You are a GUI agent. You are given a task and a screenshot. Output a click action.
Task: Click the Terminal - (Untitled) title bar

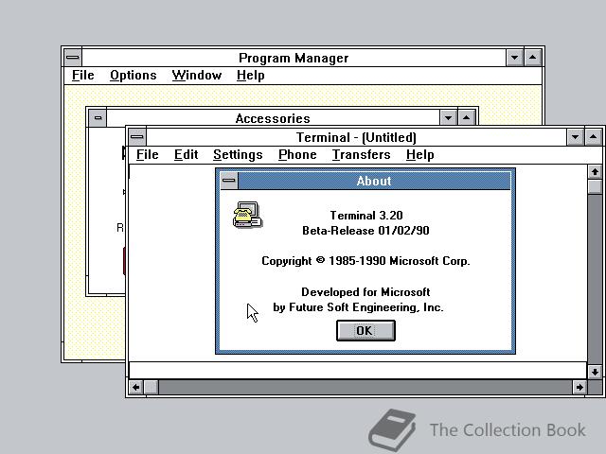(x=356, y=137)
